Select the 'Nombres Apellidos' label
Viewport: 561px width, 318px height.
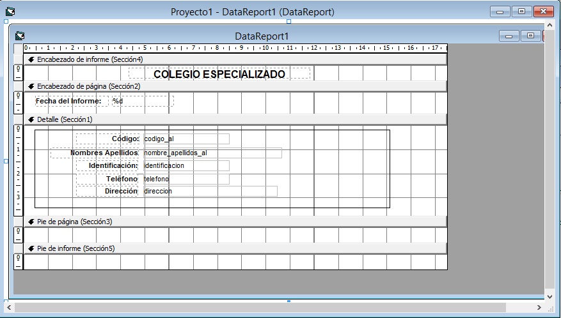[95, 153]
